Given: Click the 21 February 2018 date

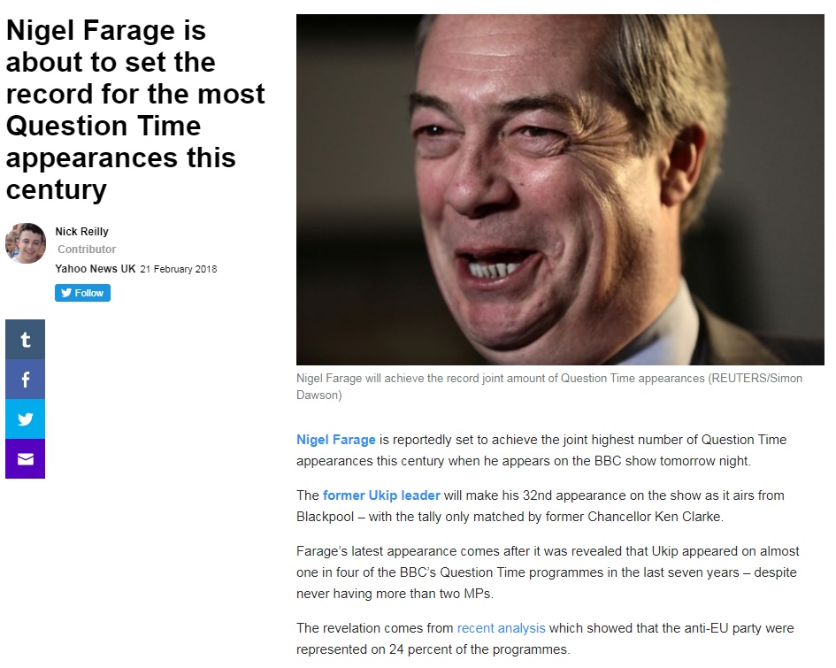Looking at the screenshot, I should point(179,269).
